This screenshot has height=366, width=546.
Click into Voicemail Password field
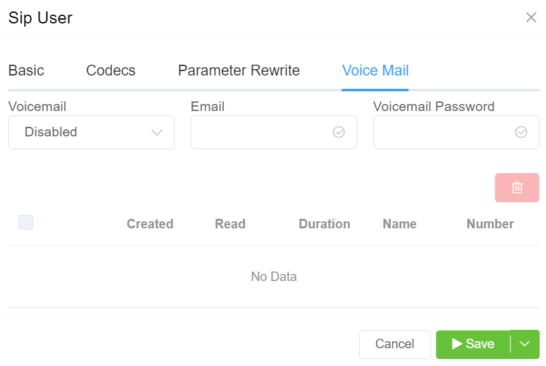point(444,132)
